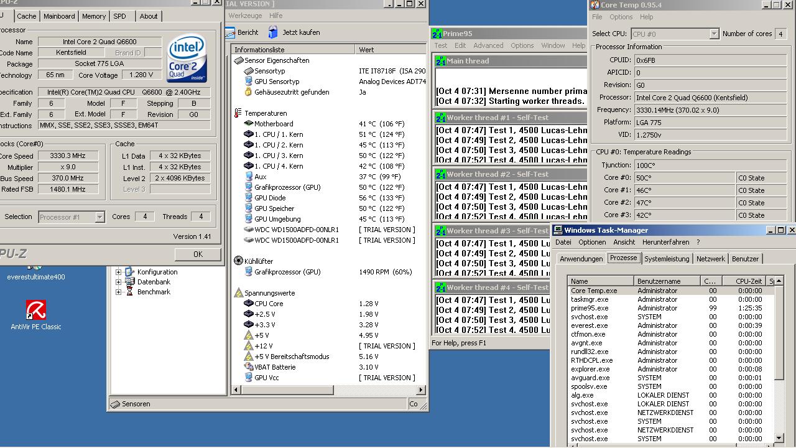Screen dimensions: 796x448
Task: Click the Core Temp title bar icon
Action: (595, 5)
